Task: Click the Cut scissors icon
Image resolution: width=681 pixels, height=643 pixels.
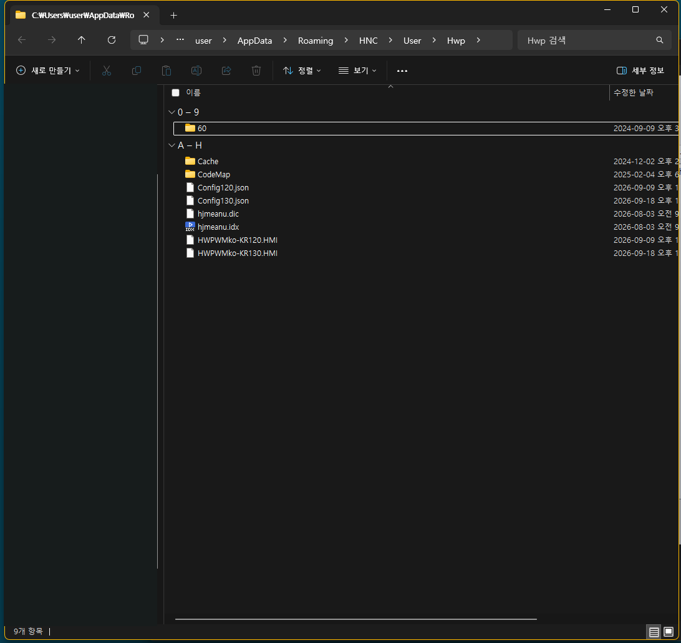Action: (x=107, y=71)
